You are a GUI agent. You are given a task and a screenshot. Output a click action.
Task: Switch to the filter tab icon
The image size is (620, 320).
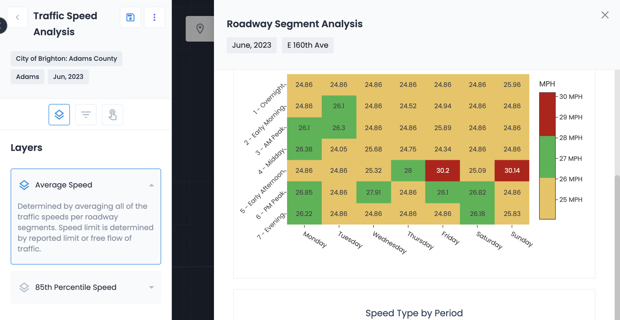pyautogui.click(x=86, y=115)
